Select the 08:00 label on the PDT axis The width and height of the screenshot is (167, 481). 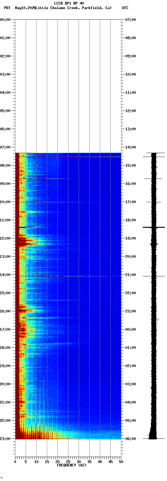(5, 165)
